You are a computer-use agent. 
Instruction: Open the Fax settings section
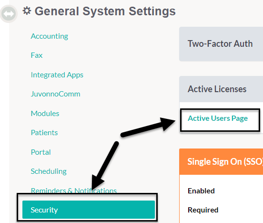37,55
